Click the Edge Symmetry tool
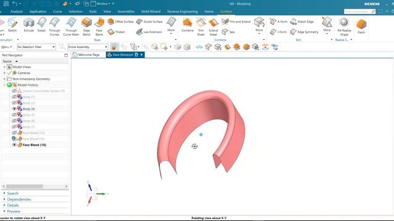 (x=304, y=32)
